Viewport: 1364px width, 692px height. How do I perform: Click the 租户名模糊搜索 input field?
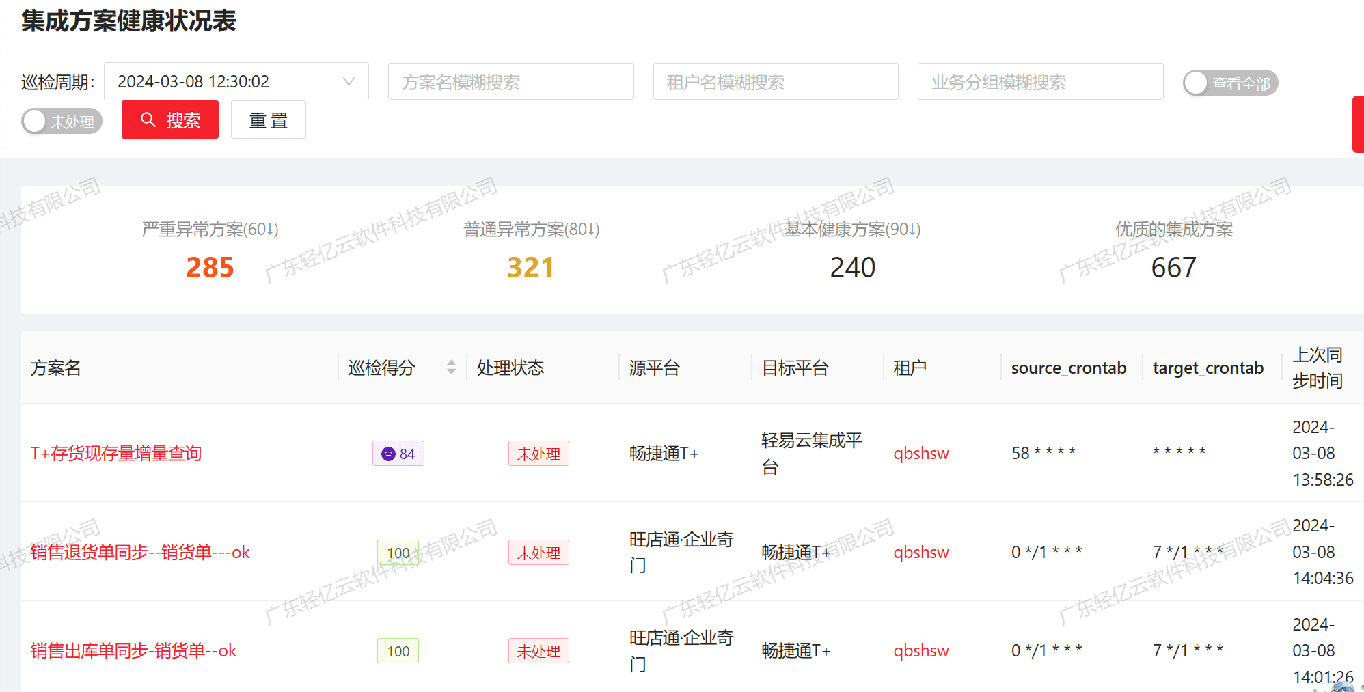[776, 81]
